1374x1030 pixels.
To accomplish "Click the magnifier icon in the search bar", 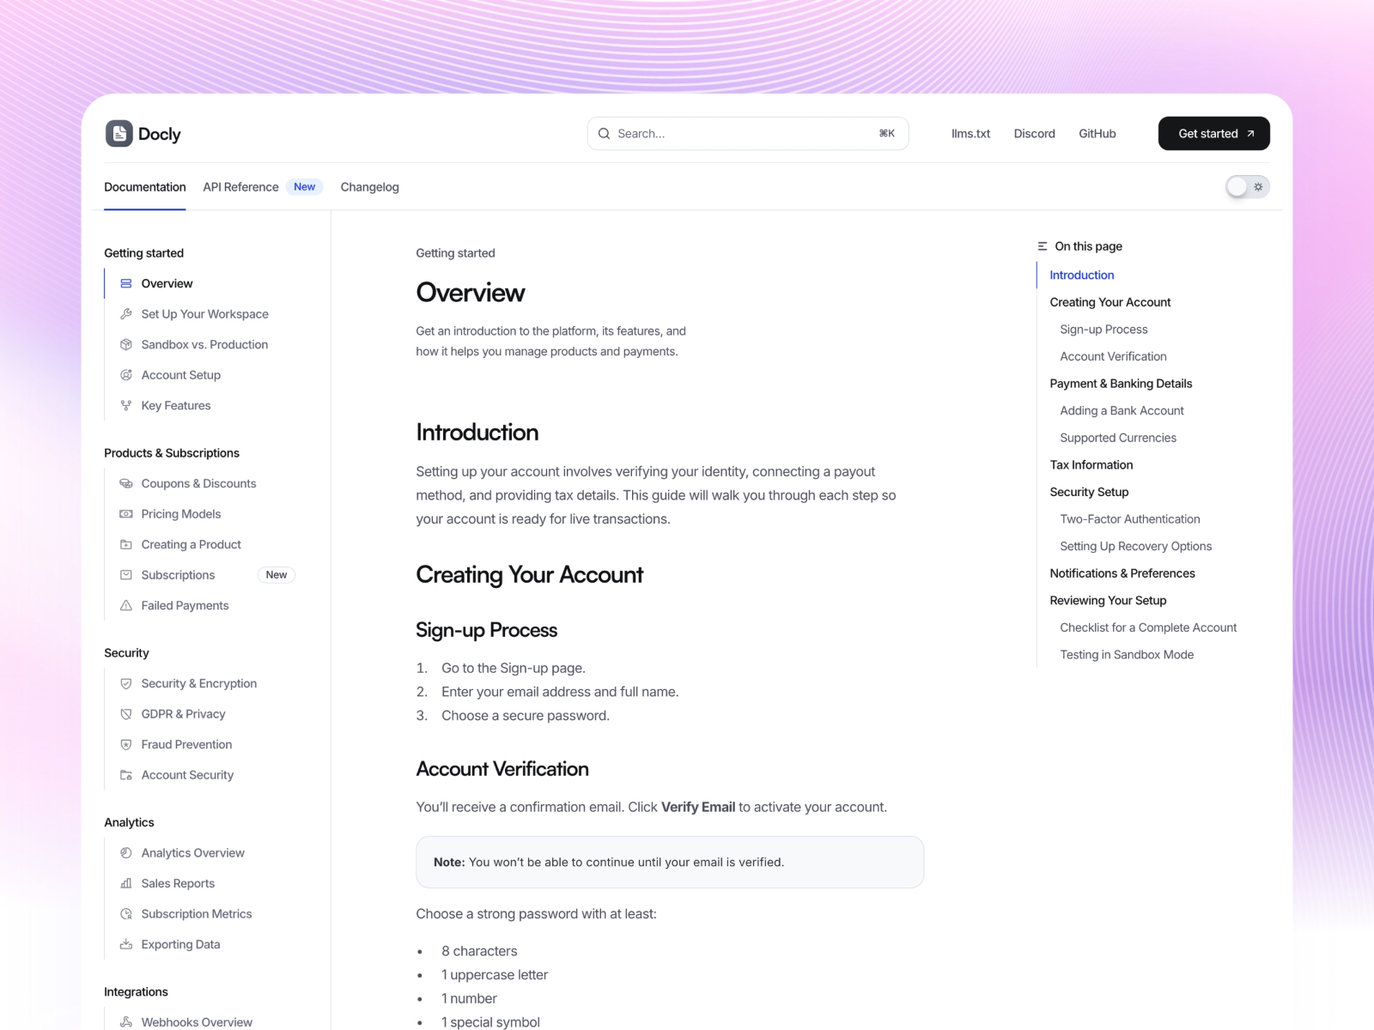I will point(605,133).
